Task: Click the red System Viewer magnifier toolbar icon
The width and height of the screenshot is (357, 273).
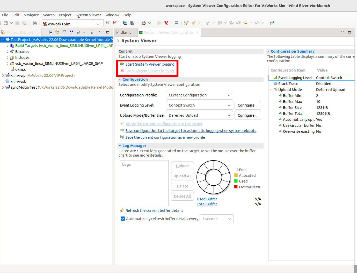Action: [144, 23]
